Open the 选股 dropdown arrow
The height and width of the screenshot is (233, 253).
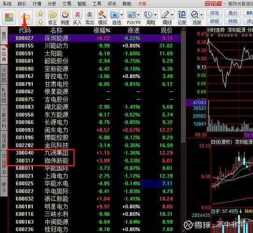[202, 15]
